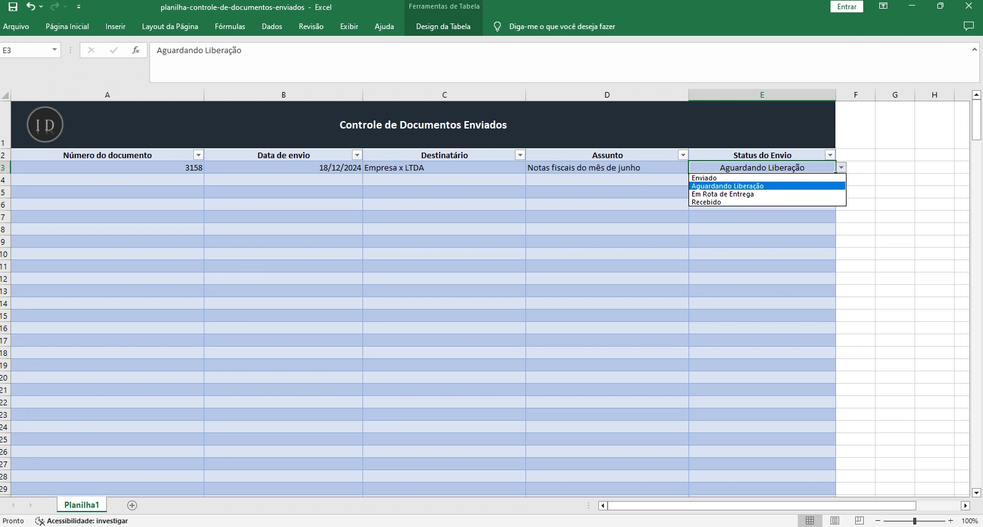Click the Name Box showing E3
983x527 pixels.
coord(25,50)
